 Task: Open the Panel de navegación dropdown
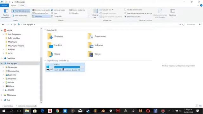coord(6,14)
